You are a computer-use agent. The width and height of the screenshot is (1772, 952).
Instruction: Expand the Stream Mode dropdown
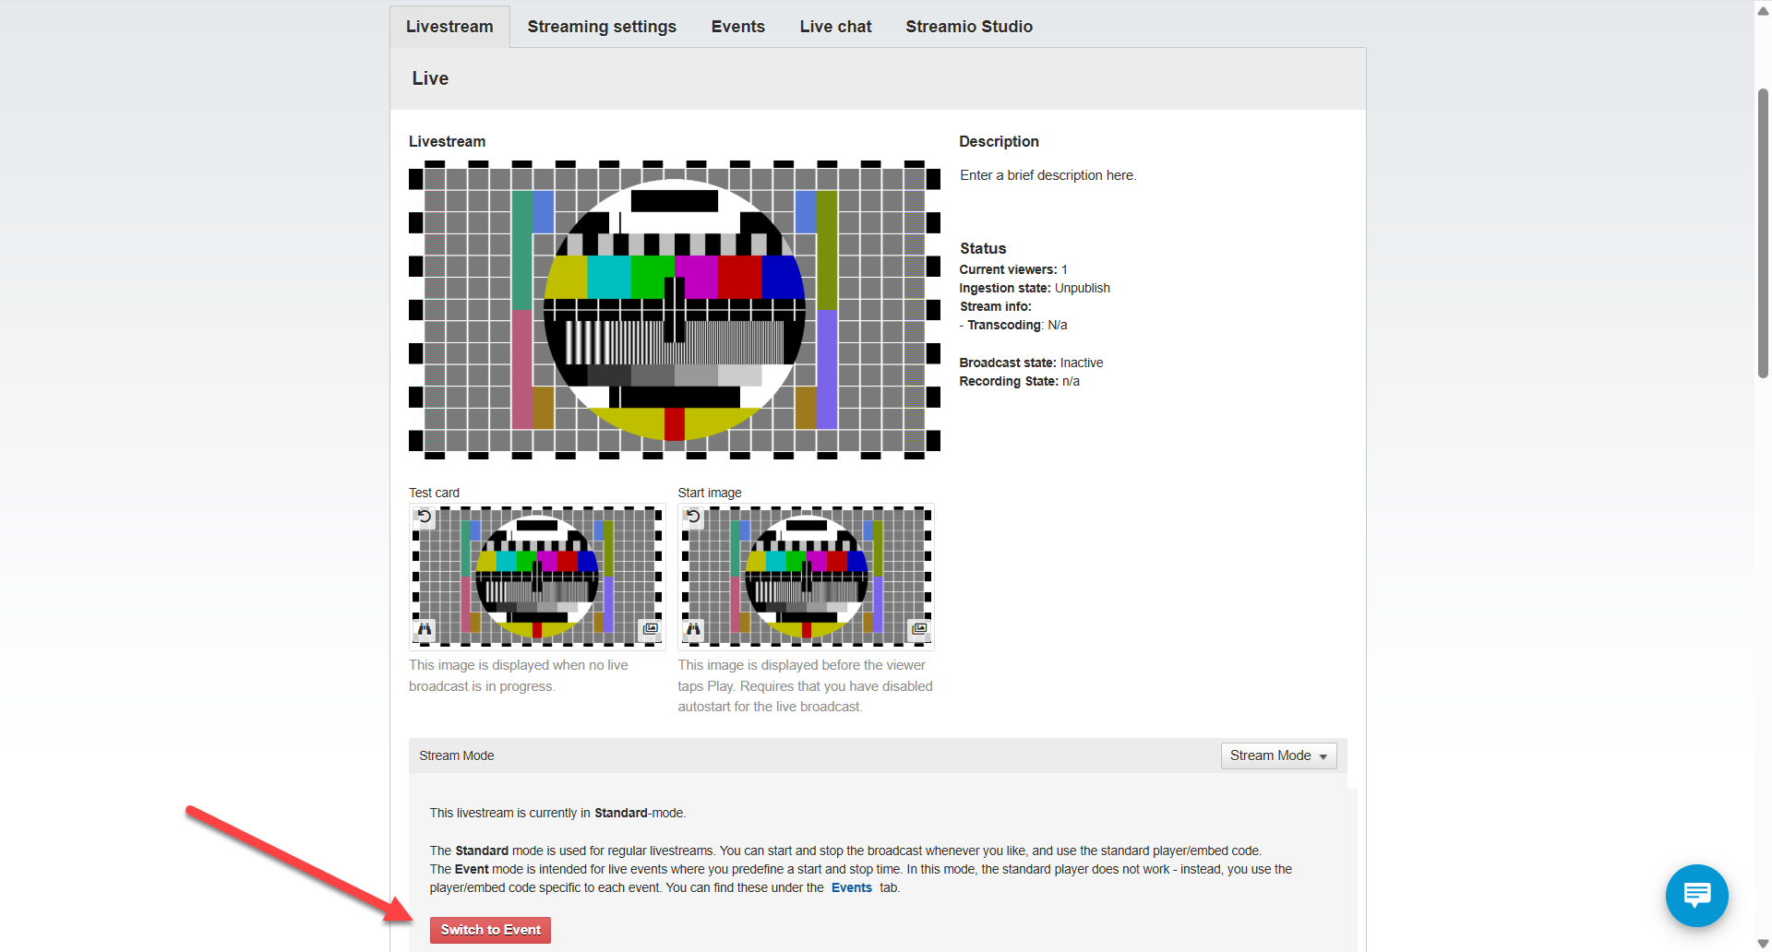1278,756
